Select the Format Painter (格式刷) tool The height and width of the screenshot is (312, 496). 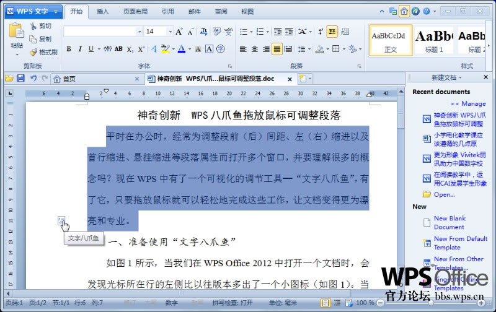pyautogui.click(x=43, y=52)
